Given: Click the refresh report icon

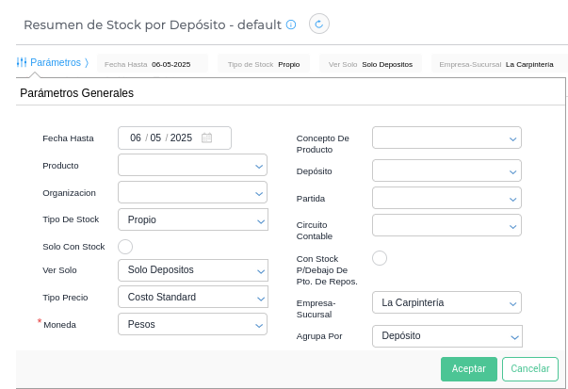Looking at the screenshot, I should click(319, 24).
